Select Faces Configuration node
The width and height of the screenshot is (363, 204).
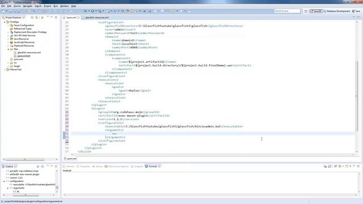coord(24,25)
